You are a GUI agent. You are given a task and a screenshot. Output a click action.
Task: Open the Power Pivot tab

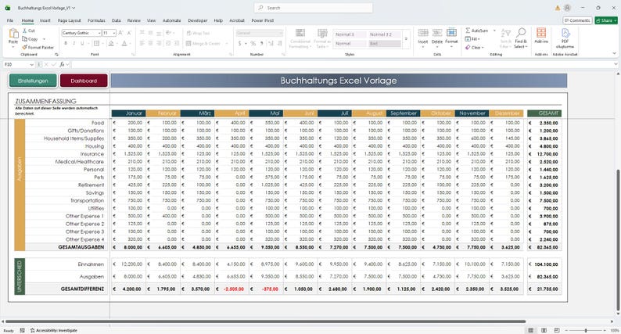(263, 20)
